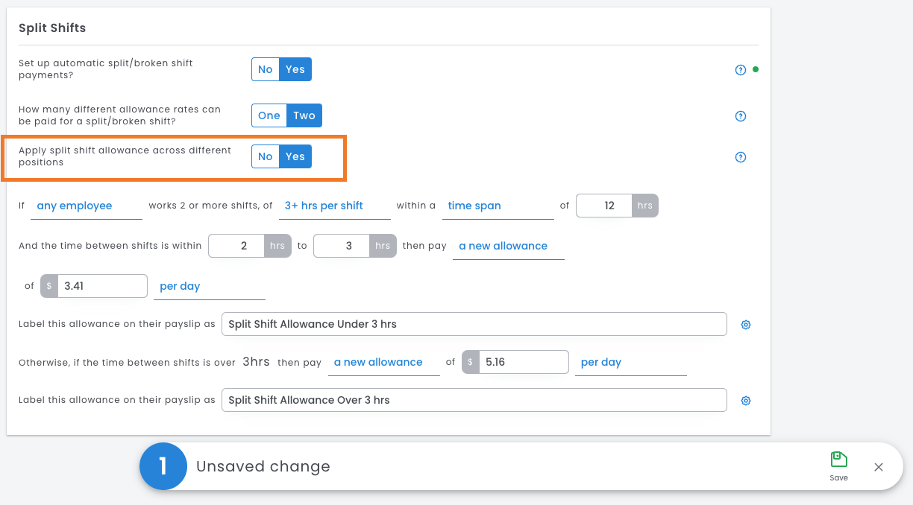Click the 12 hrs time span field
913x505 pixels.
[606, 206]
